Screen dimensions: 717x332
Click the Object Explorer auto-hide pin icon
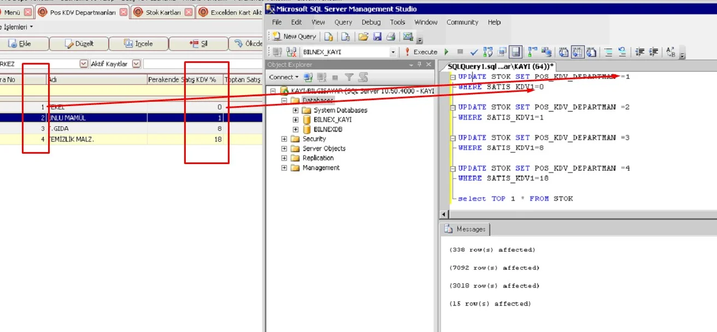click(x=419, y=65)
